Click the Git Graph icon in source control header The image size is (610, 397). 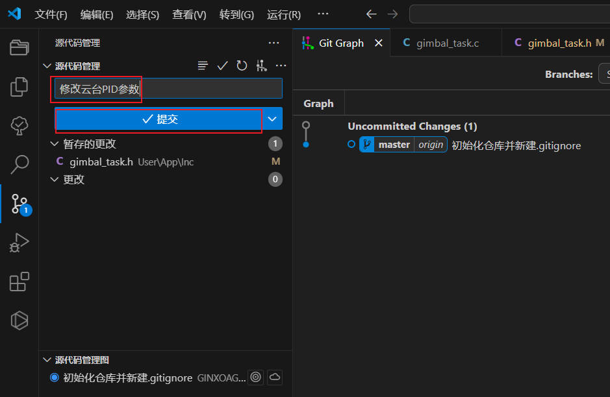261,66
